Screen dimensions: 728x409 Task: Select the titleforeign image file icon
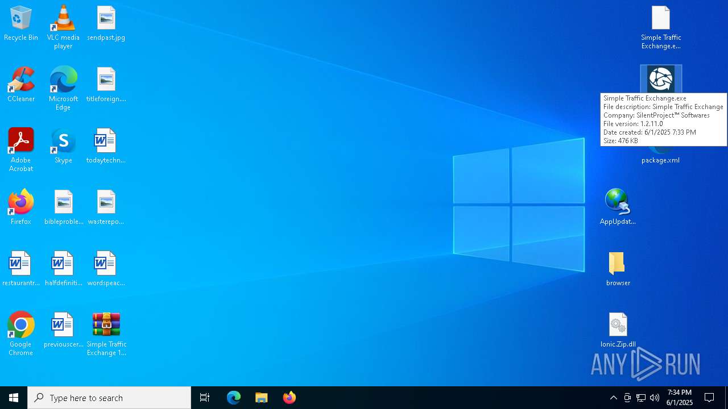pyautogui.click(x=106, y=85)
